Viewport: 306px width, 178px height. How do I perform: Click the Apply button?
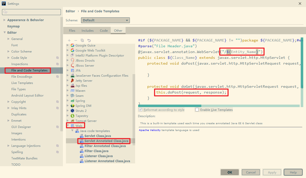[x=272, y=172]
